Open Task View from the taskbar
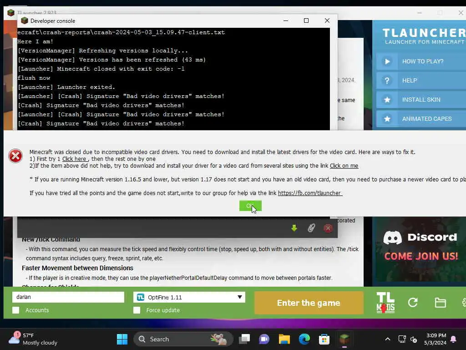 (x=244, y=339)
